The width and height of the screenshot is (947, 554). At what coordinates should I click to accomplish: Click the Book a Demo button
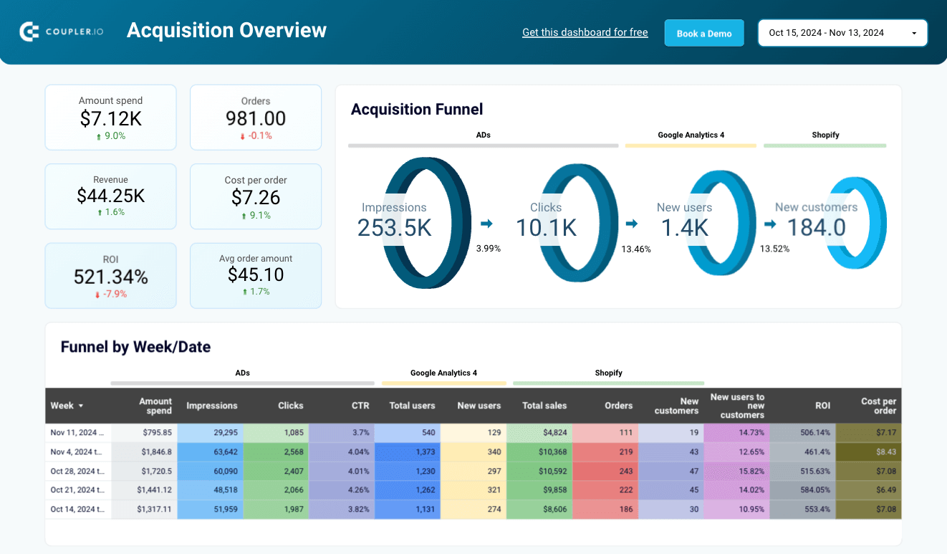704,33
